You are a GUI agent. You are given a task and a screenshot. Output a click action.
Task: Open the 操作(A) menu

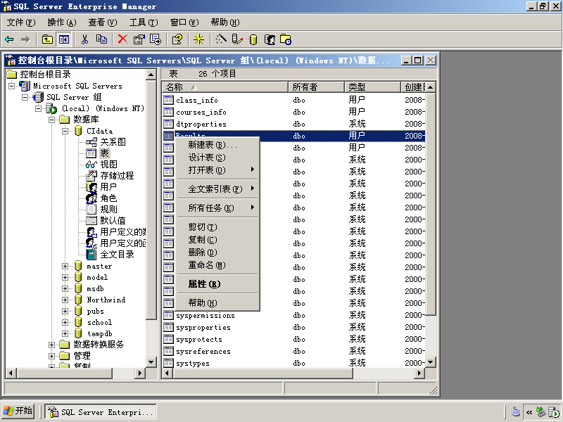62,23
